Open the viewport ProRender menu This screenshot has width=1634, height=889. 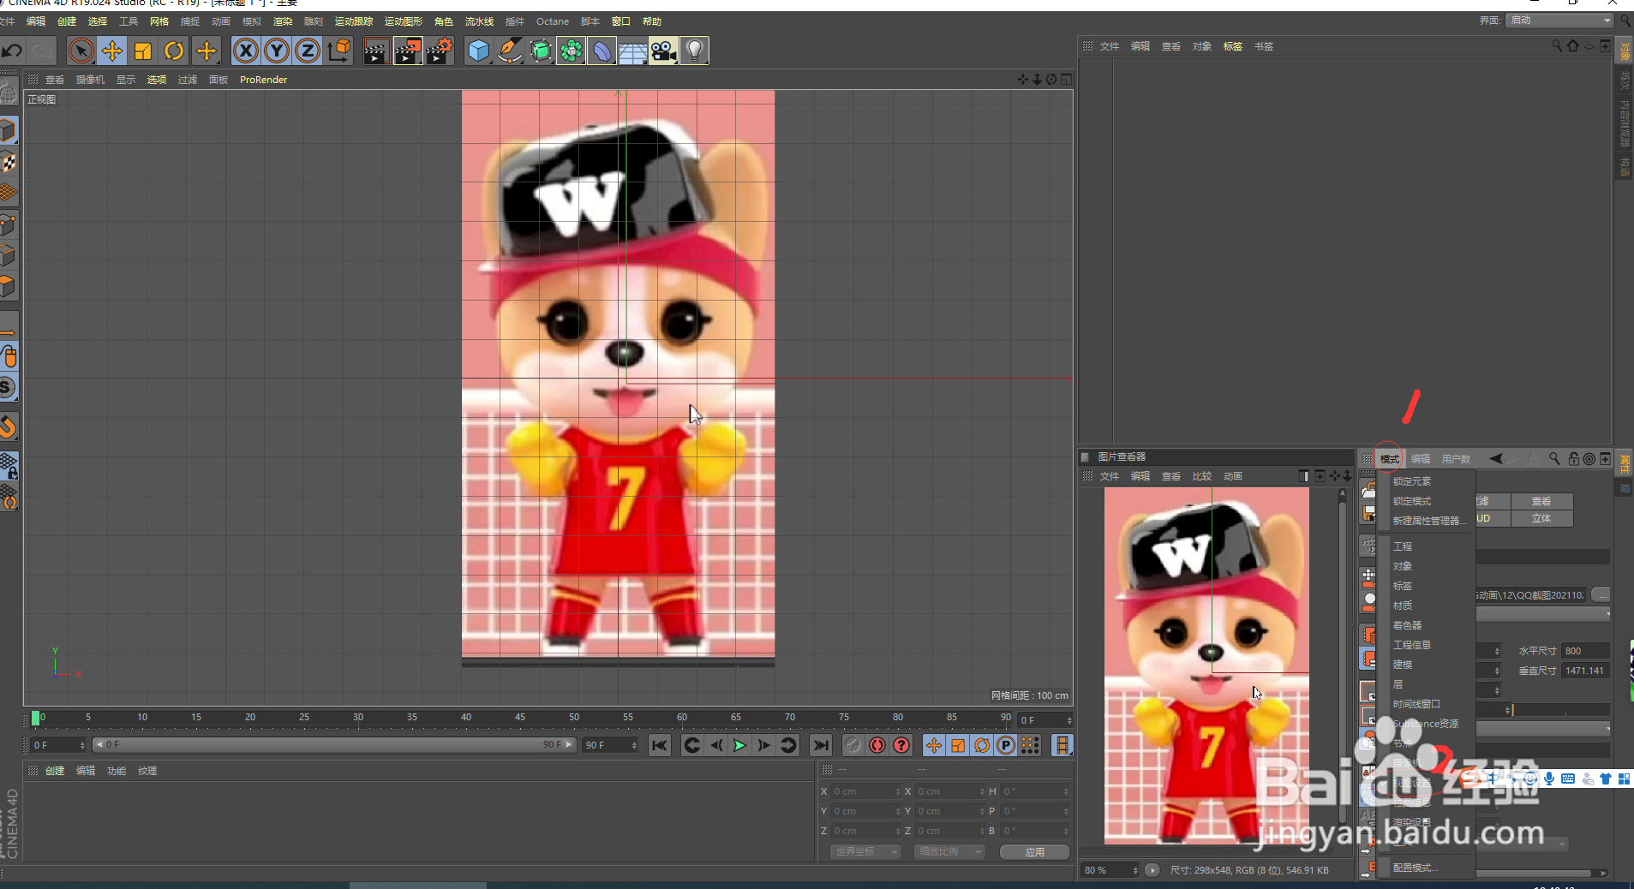click(264, 80)
